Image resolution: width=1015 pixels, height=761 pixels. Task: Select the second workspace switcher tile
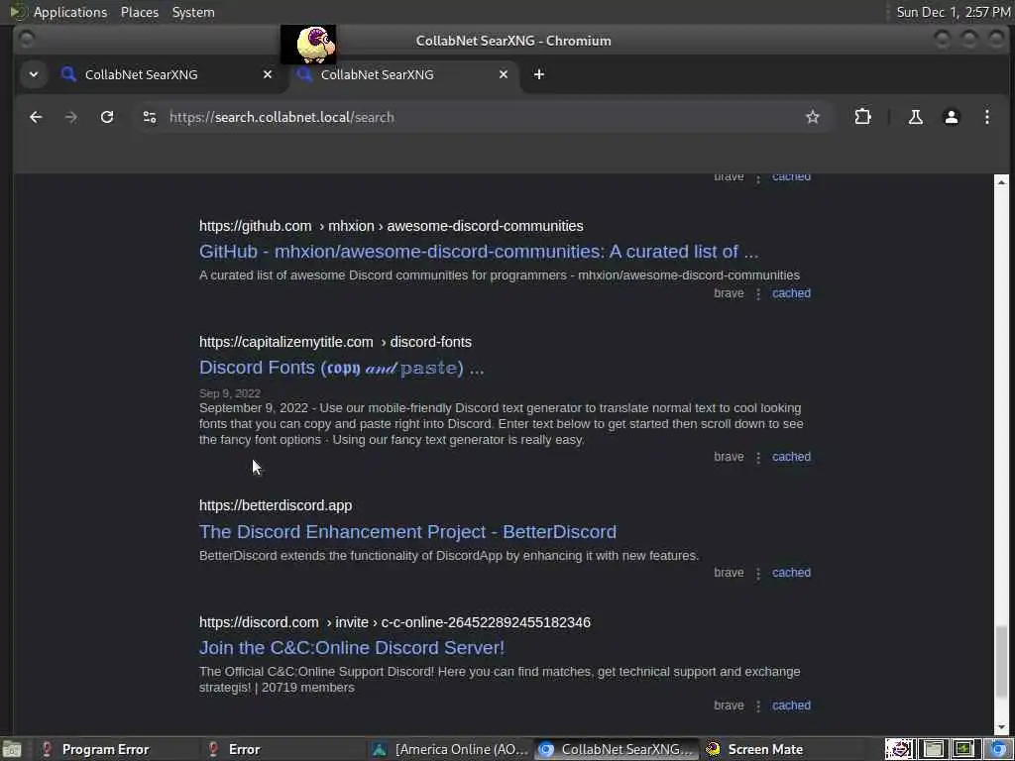(x=932, y=749)
